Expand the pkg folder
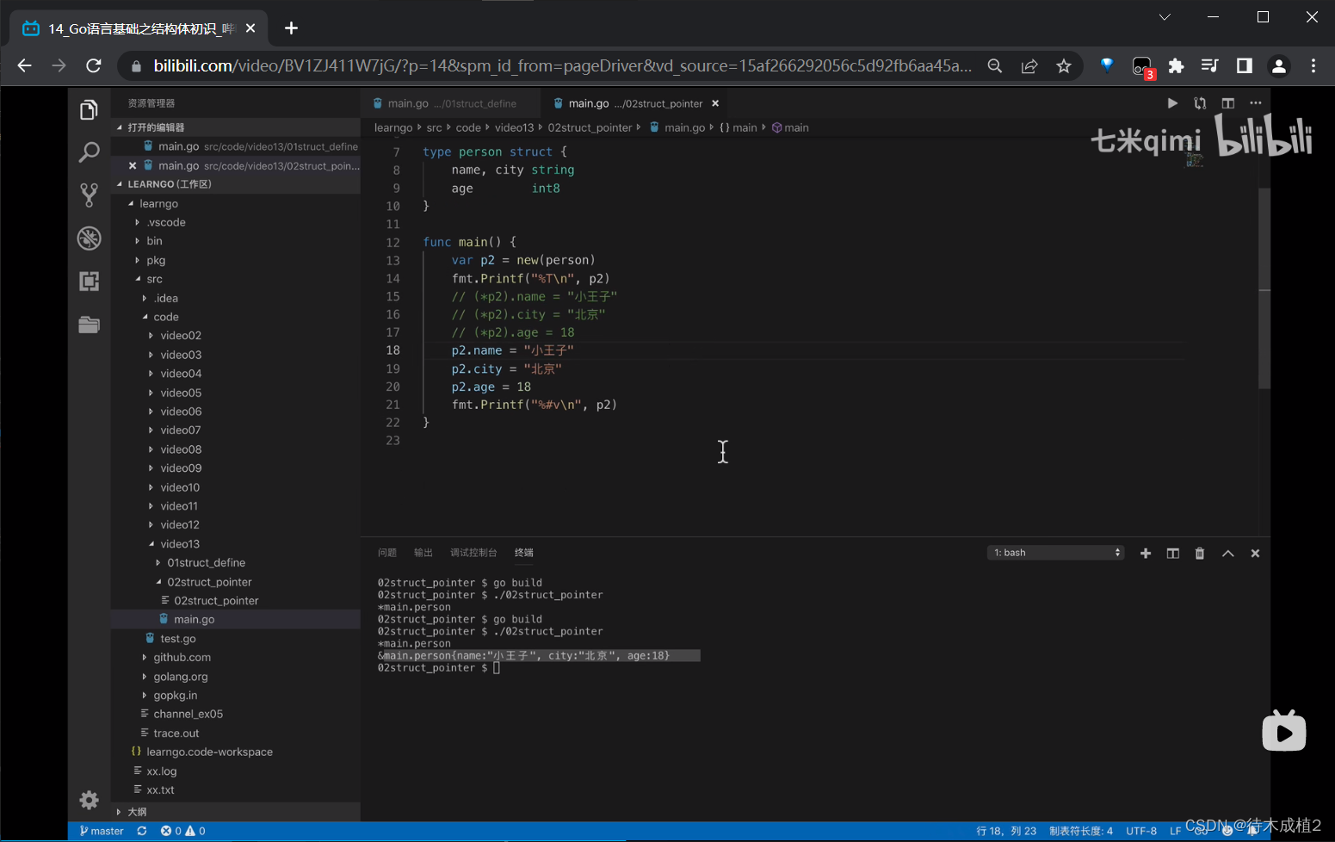 (156, 260)
